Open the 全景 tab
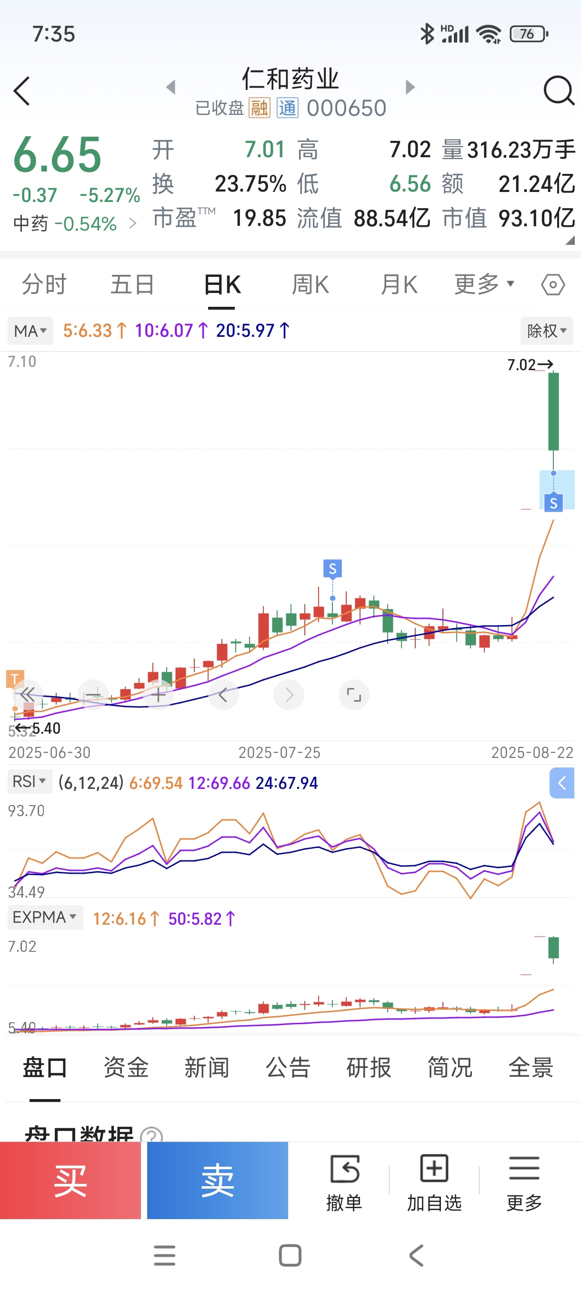Screen dimensions: 581x1292 click(x=531, y=1067)
